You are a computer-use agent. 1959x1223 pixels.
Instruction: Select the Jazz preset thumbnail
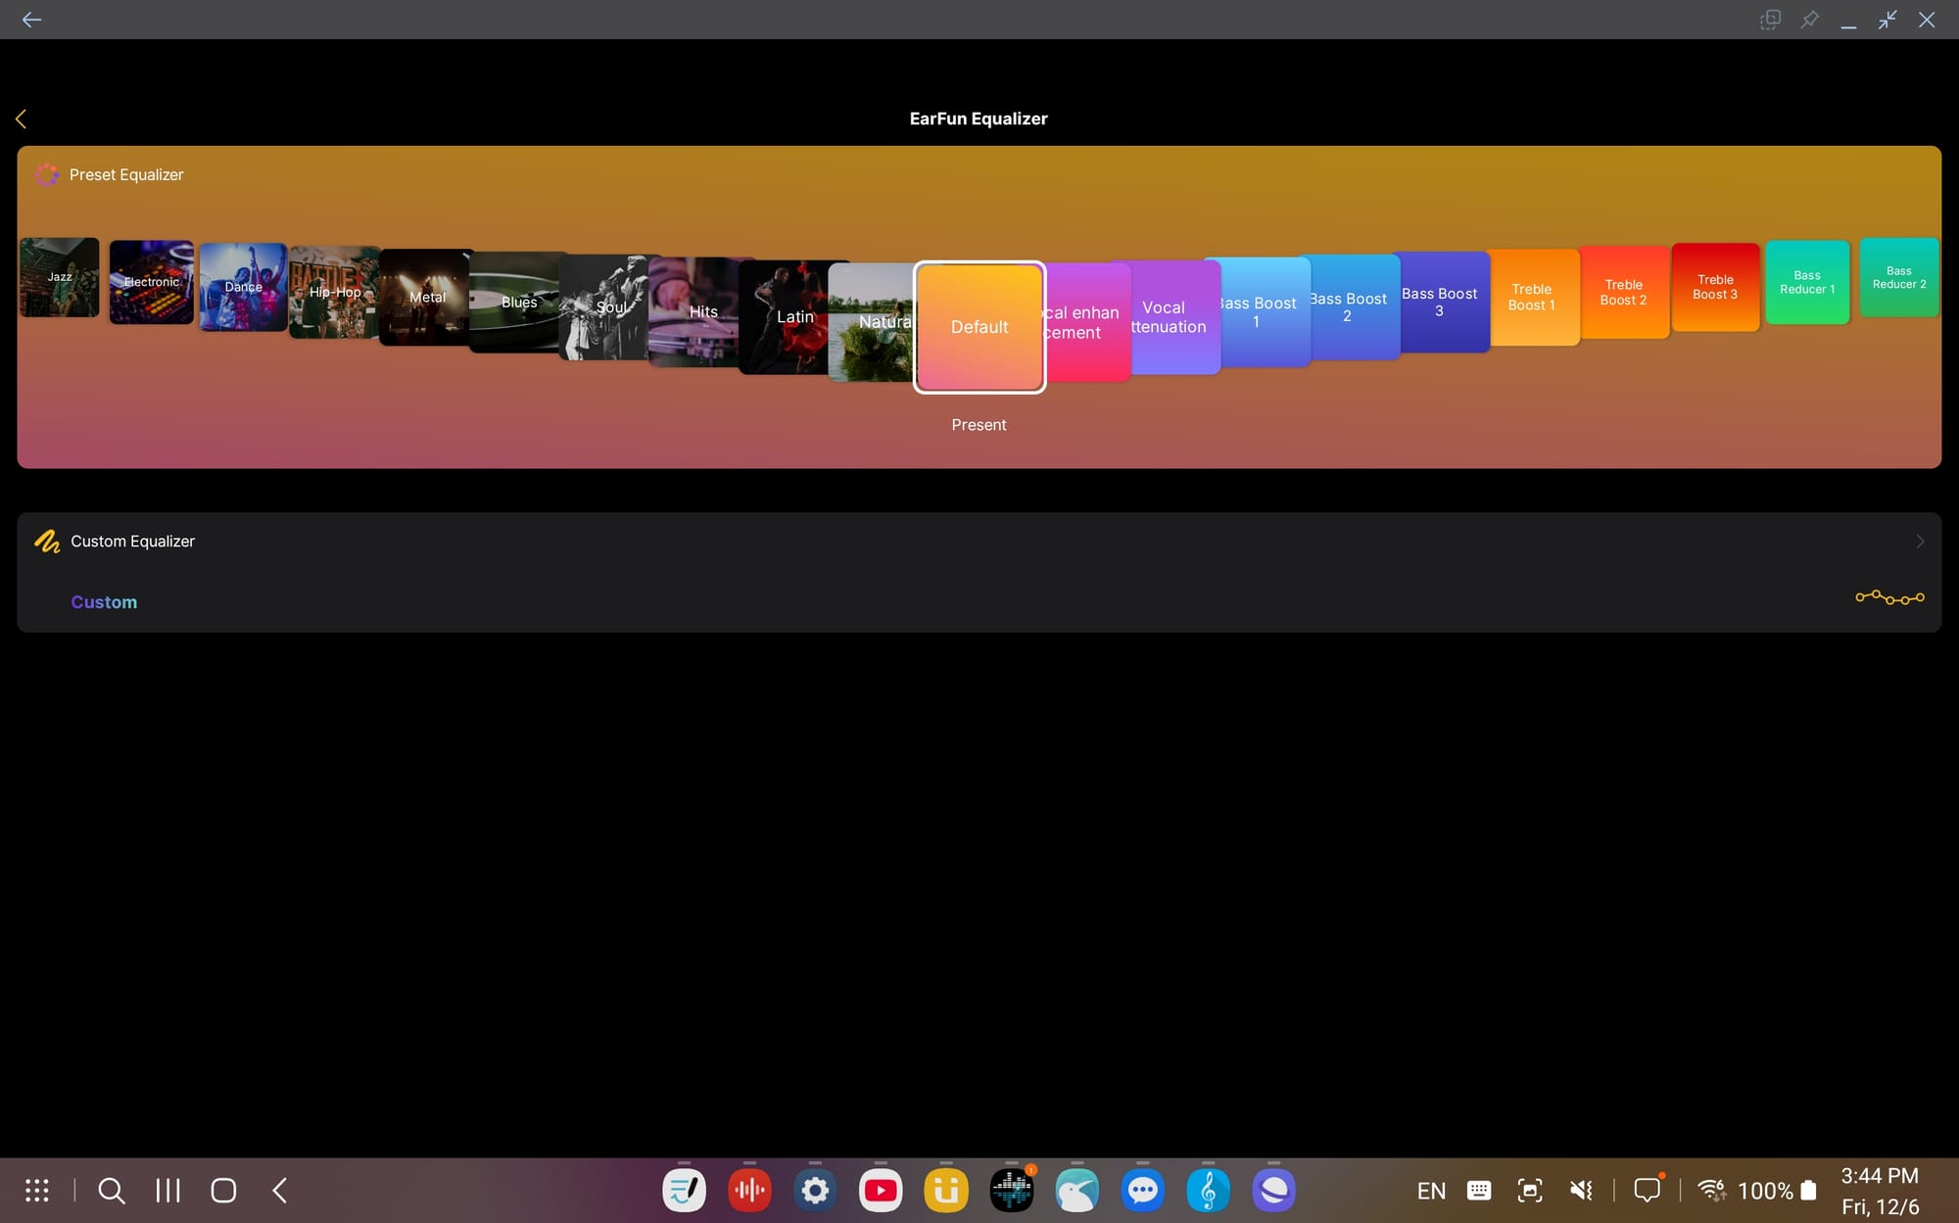click(60, 277)
